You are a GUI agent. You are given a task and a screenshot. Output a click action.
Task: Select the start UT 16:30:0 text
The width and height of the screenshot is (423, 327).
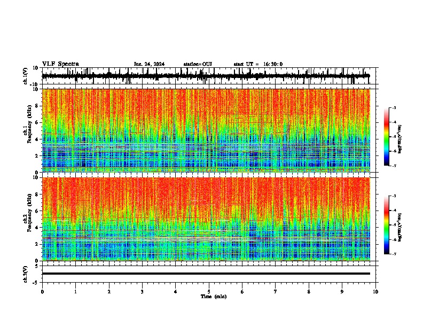258,64
